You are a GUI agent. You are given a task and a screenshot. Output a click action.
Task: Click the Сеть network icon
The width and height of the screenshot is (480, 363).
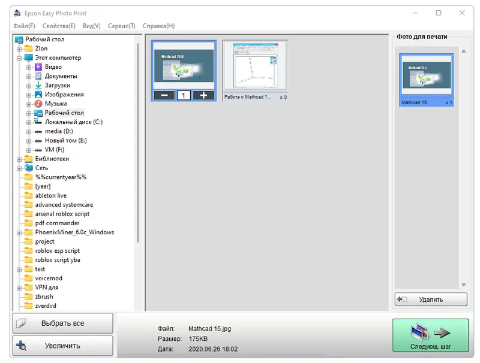[29, 168]
